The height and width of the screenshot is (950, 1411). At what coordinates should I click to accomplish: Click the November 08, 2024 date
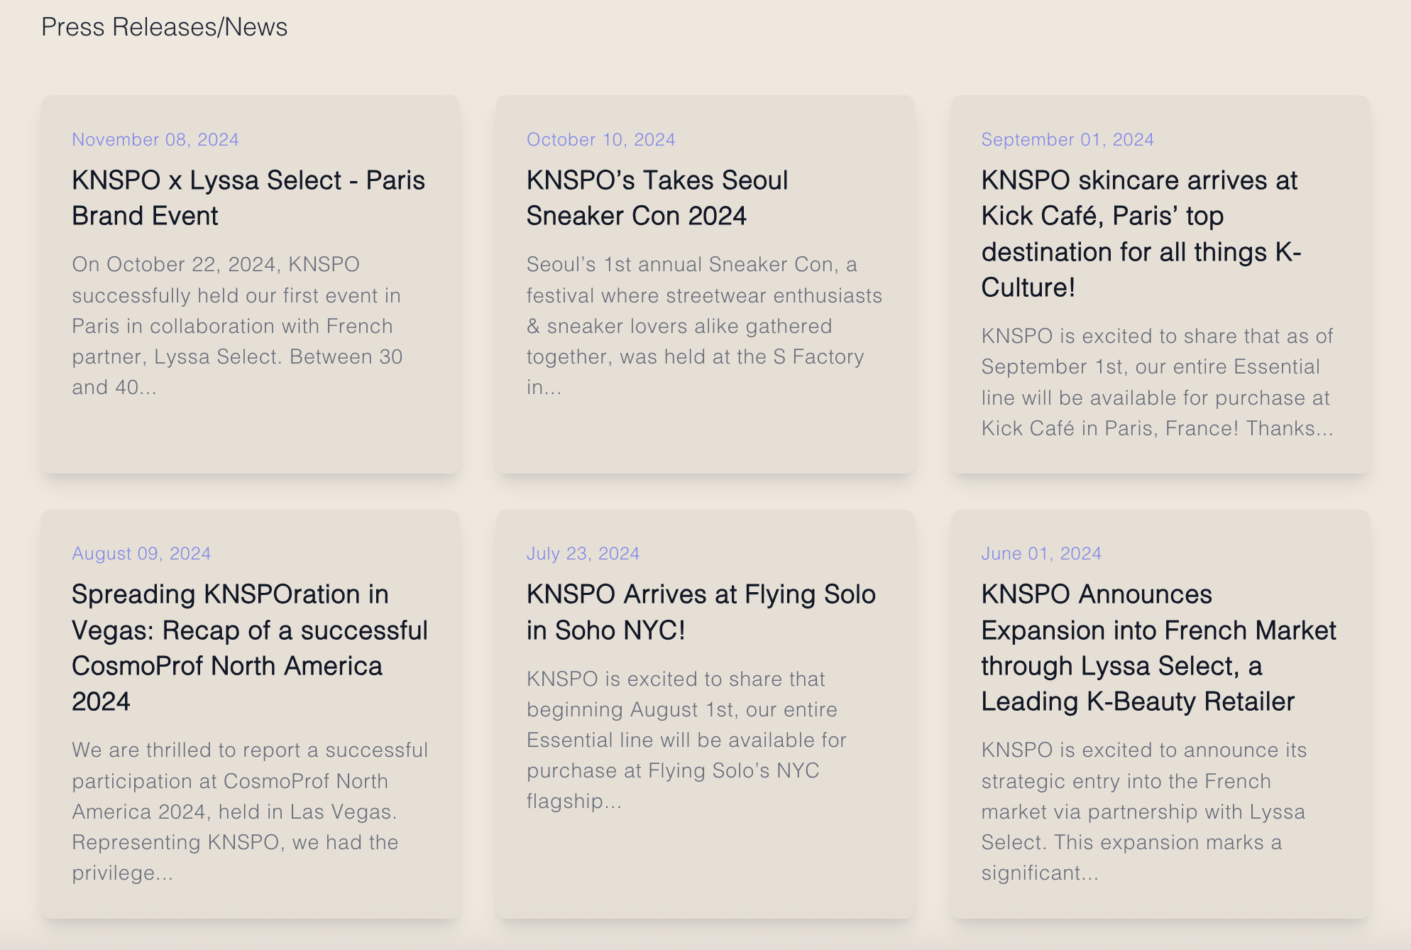pyautogui.click(x=155, y=140)
